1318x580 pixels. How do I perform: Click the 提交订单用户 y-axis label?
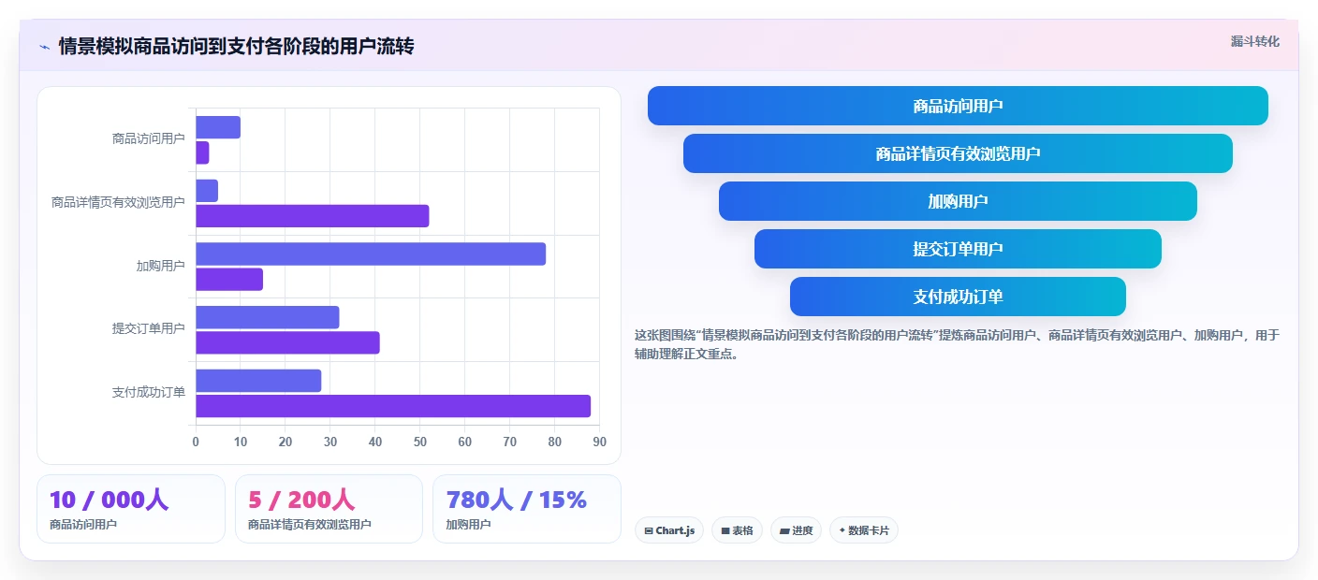tap(149, 328)
